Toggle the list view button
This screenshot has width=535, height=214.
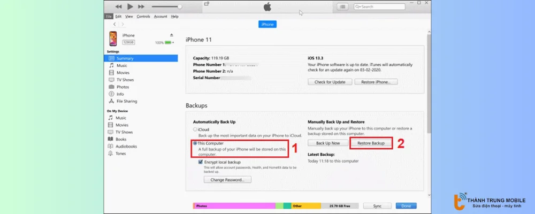pos(343,6)
